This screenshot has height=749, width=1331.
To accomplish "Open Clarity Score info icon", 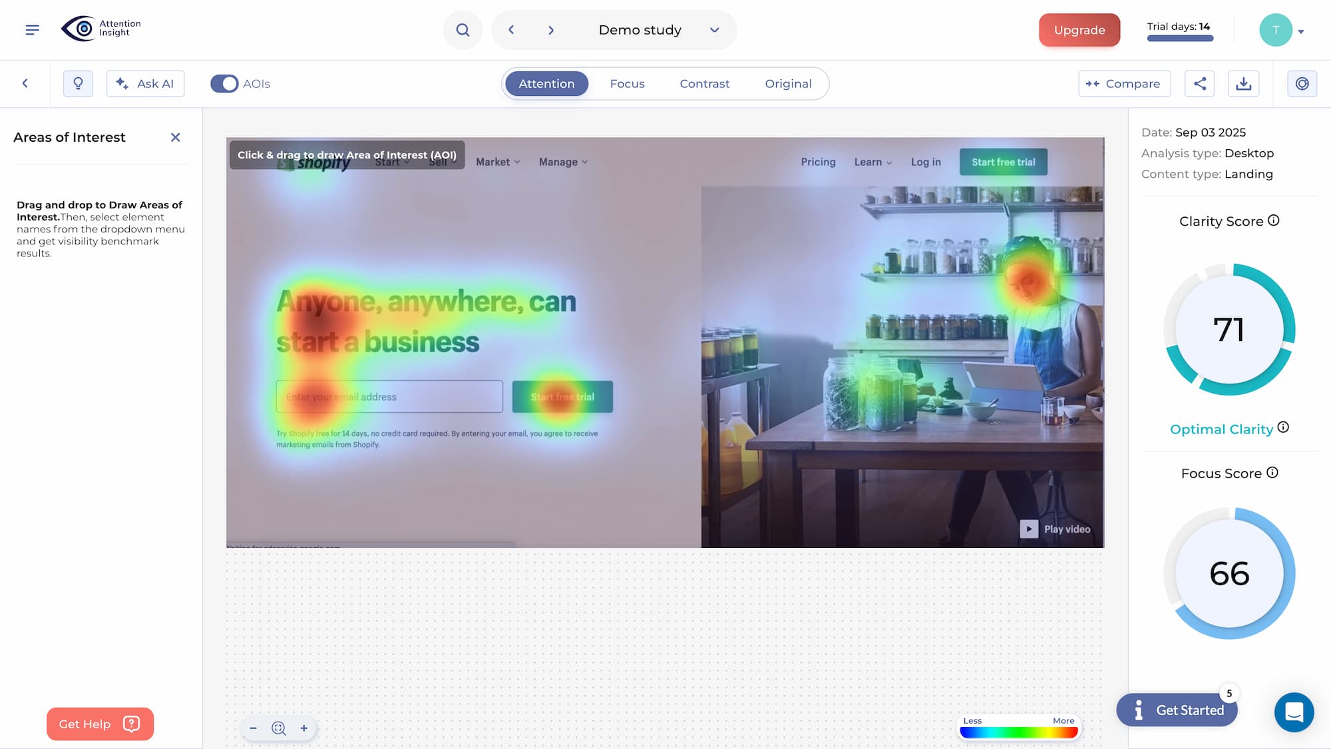I will pyautogui.click(x=1274, y=220).
